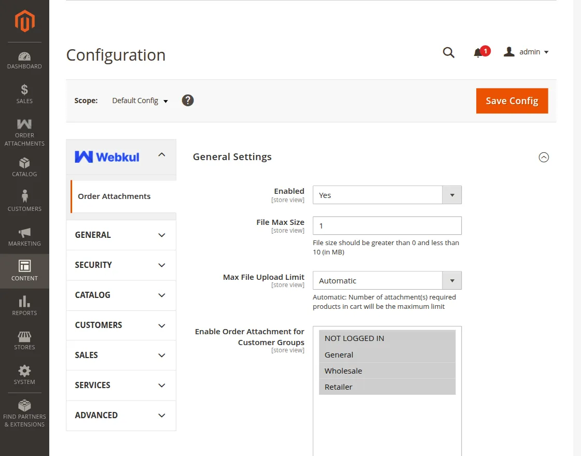Image resolution: width=581 pixels, height=456 pixels.
Task: Open the notifications bell
Action: (481, 52)
